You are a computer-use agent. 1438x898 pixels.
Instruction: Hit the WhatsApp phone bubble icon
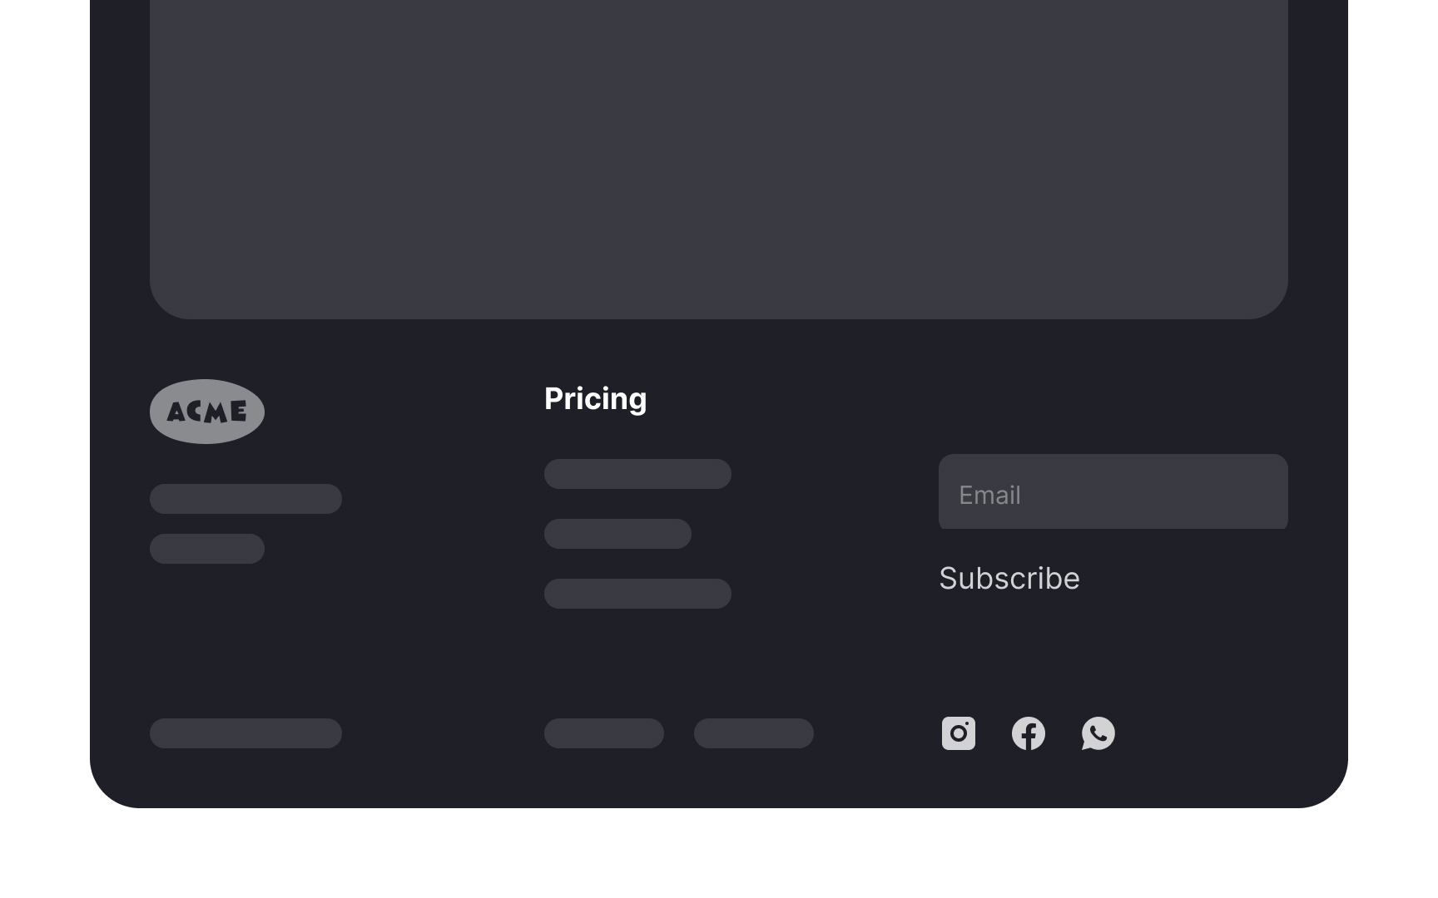[x=1098, y=733]
